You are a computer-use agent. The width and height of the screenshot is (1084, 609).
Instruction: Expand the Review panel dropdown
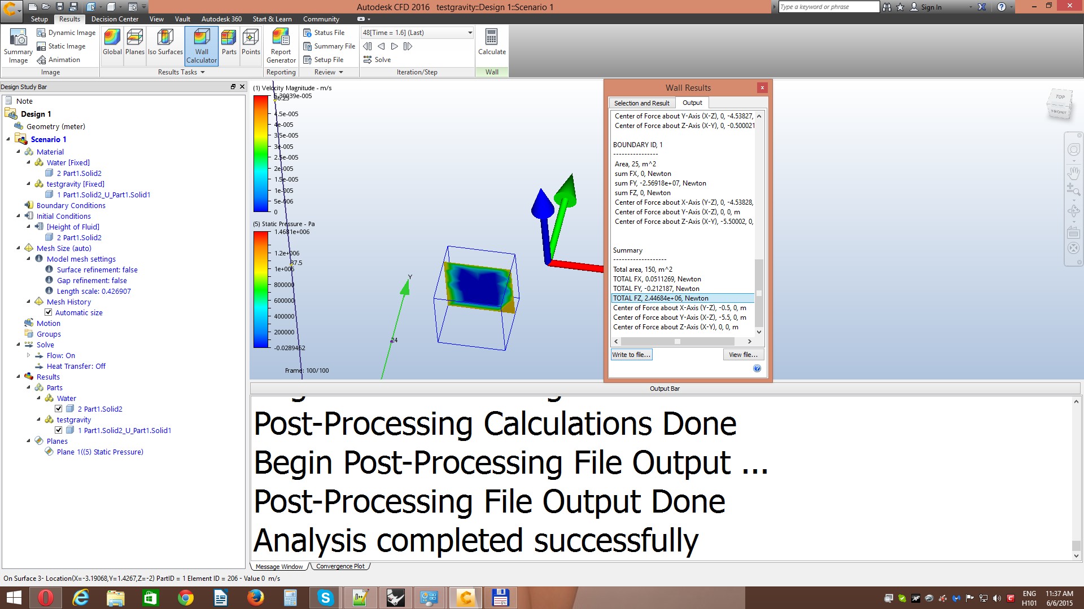(x=341, y=72)
